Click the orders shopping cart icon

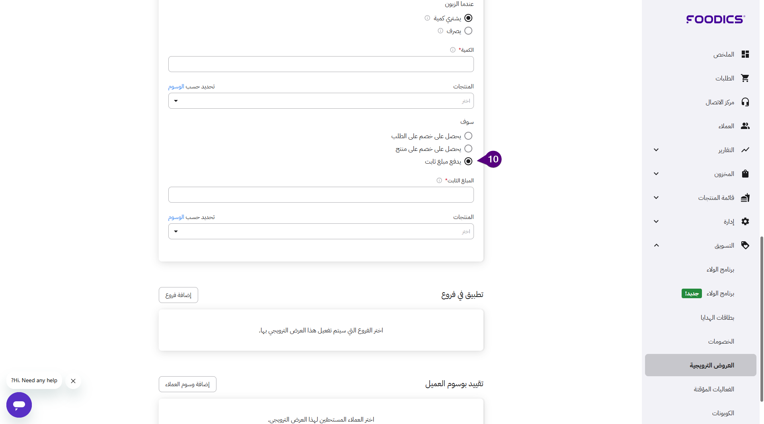pos(745,78)
